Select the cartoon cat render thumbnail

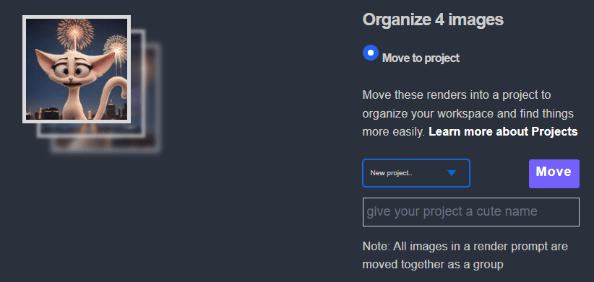(77, 69)
